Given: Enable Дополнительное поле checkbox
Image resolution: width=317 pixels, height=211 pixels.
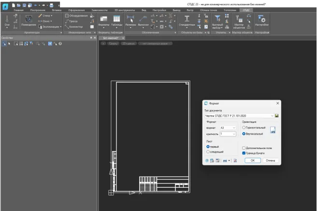Looking at the screenshot, I should pos(244,148).
